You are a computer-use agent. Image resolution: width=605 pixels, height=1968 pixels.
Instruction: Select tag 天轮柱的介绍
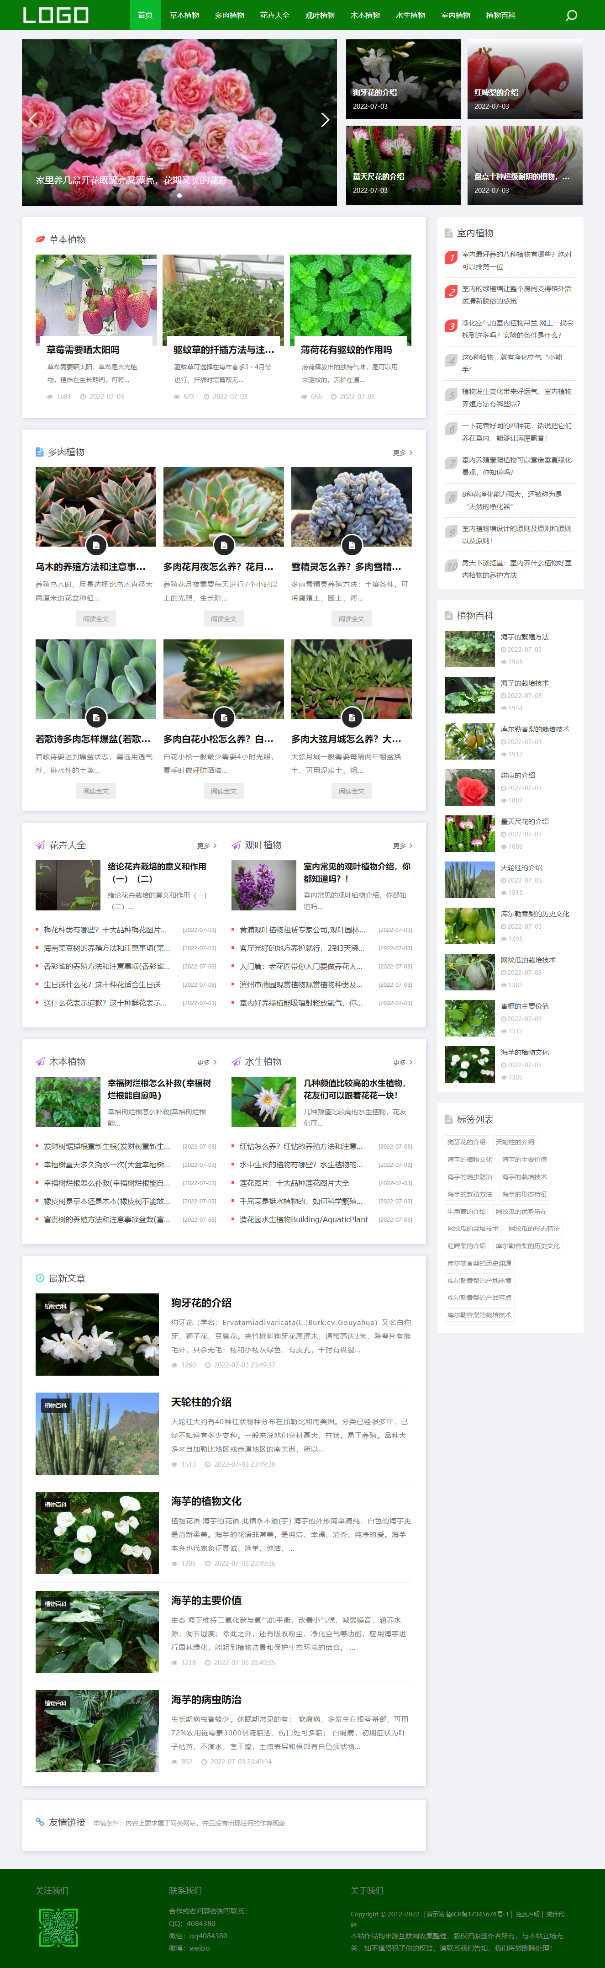pyautogui.click(x=515, y=1142)
